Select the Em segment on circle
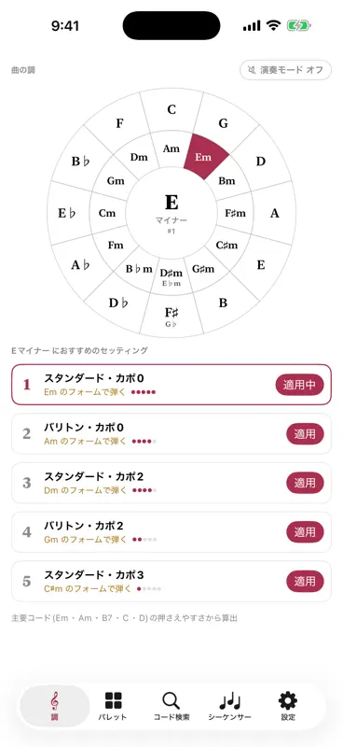 pos(205,157)
